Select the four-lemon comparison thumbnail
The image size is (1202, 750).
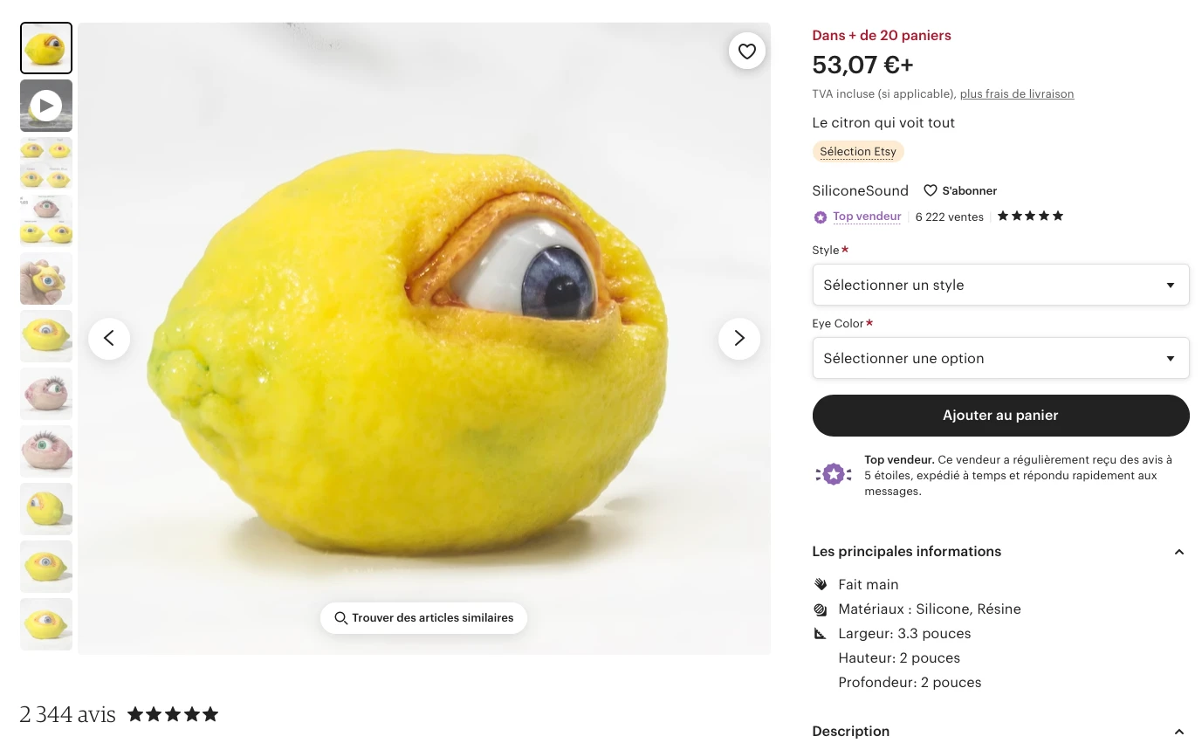click(46, 163)
